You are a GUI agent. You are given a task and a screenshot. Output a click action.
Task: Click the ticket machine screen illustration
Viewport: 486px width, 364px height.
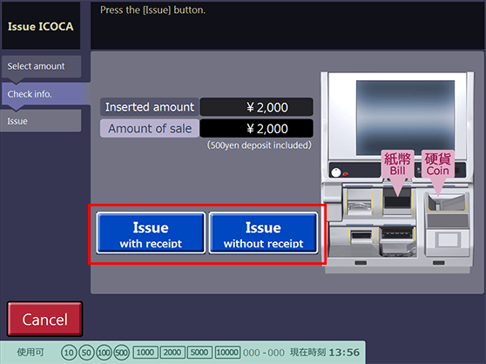pos(405,118)
